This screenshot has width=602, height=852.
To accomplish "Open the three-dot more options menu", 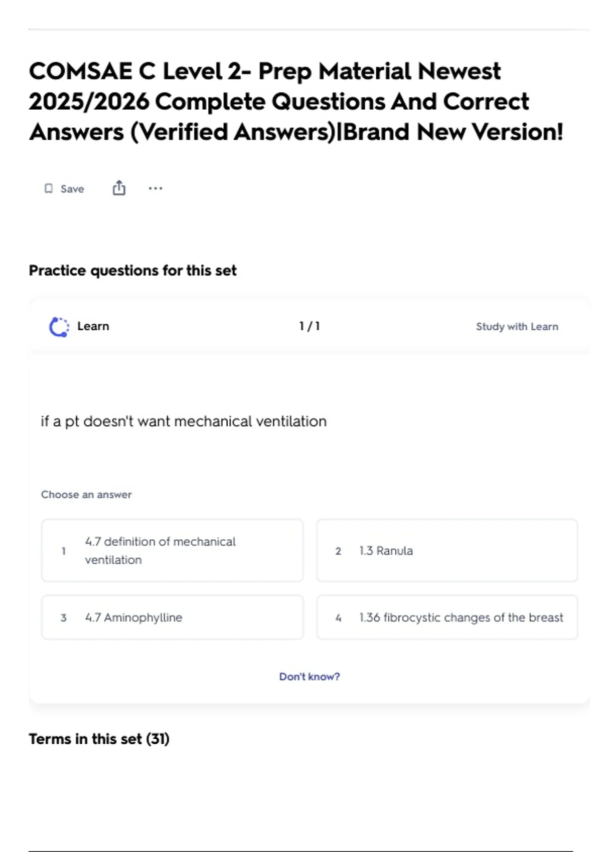I will (156, 188).
